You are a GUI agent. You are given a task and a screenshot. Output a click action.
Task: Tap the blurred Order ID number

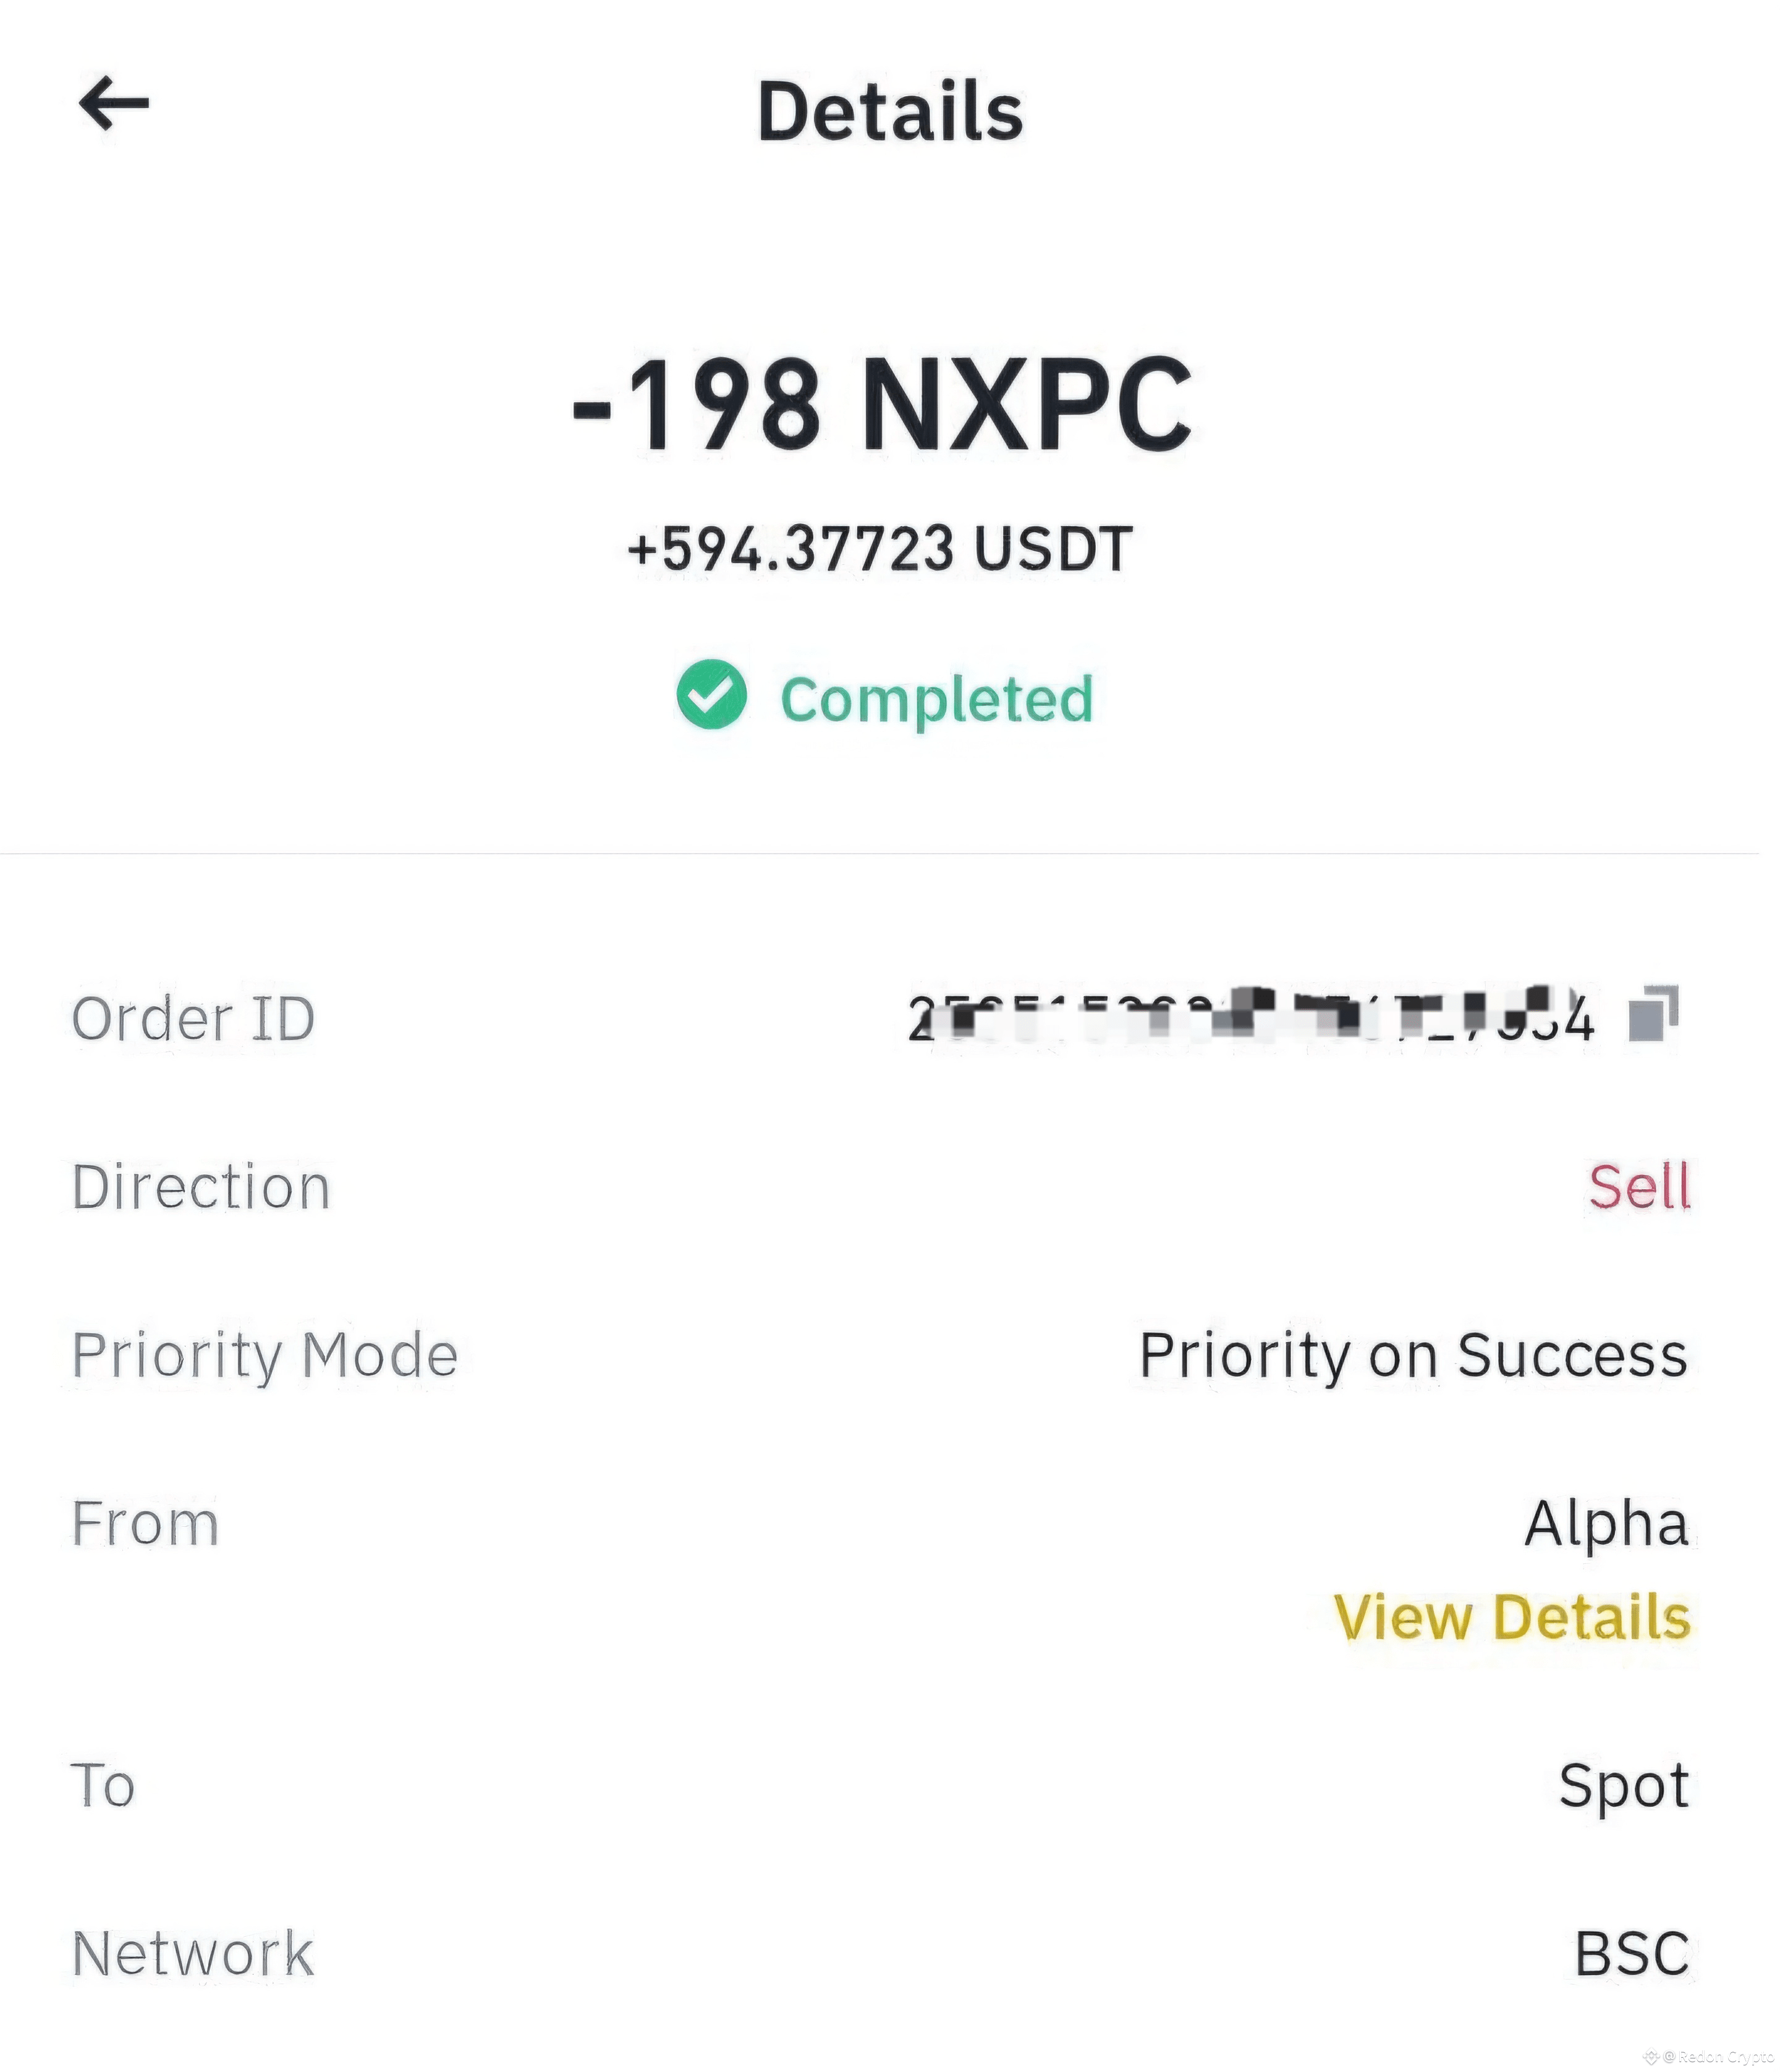[1250, 1015]
